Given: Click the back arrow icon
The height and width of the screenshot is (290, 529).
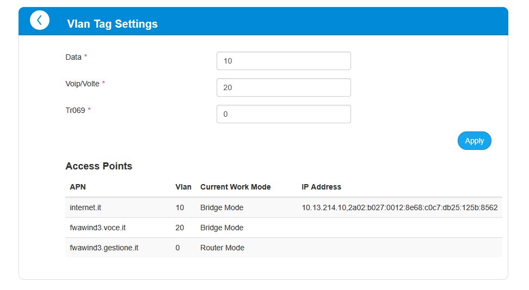Looking at the screenshot, I should [39, 21].
